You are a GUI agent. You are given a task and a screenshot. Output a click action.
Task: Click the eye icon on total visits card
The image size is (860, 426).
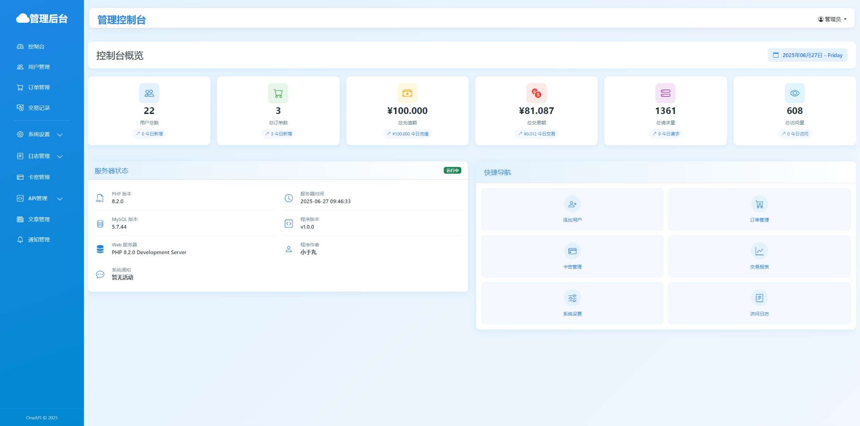click(794, 93)
